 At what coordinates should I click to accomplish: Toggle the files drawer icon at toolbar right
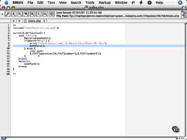(184, 15)
